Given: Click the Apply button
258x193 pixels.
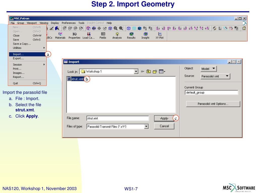Looking at the screenshot, I should [164, 118].
